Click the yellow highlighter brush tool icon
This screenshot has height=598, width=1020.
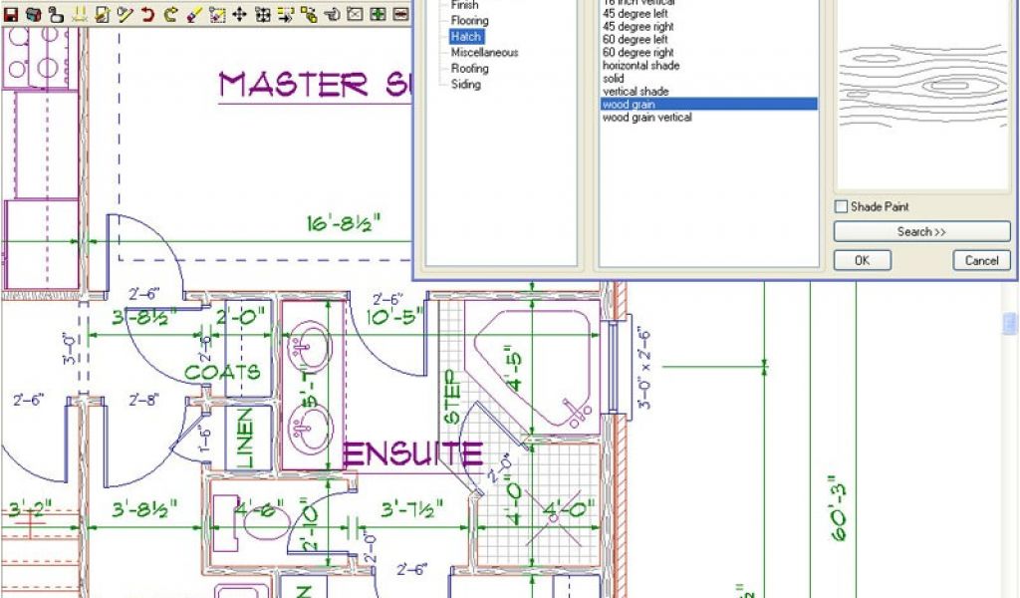pos(193,15)
